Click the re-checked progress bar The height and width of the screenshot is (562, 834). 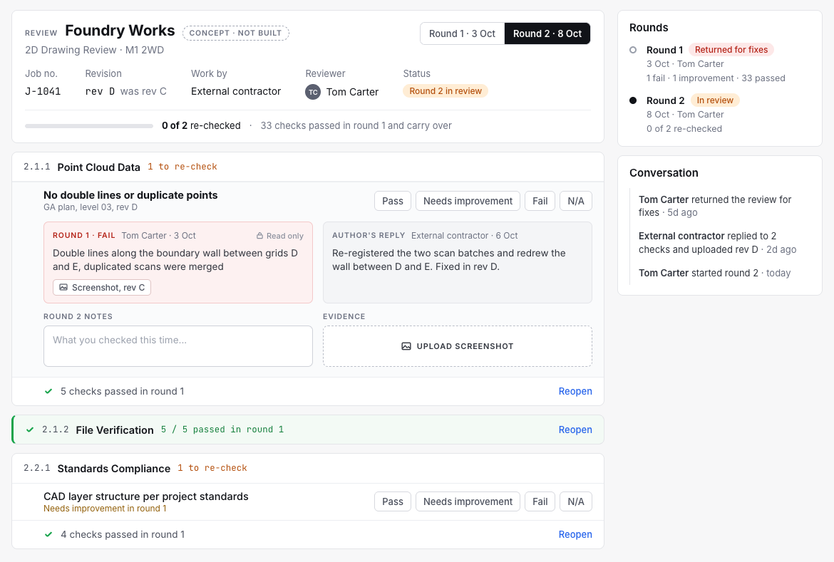[x=89, y=126]
